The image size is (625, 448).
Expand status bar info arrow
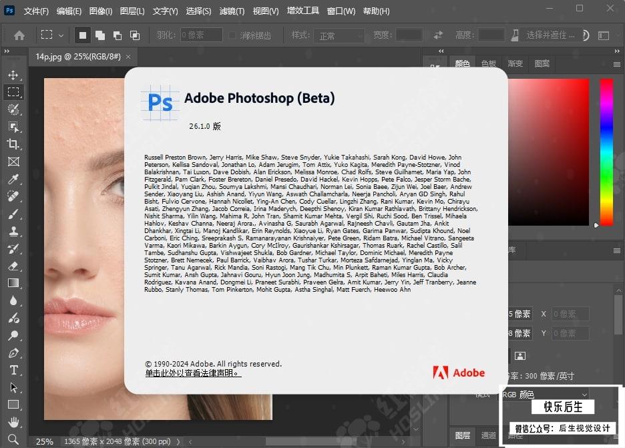(178, 441)
